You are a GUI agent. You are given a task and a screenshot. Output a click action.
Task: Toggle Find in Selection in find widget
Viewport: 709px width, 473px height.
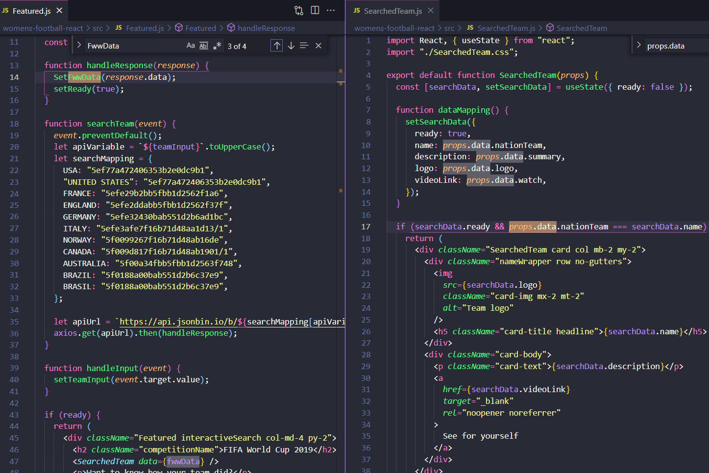(304, 46)
